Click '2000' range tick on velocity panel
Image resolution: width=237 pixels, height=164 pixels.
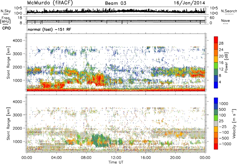[x=17, y=128]
